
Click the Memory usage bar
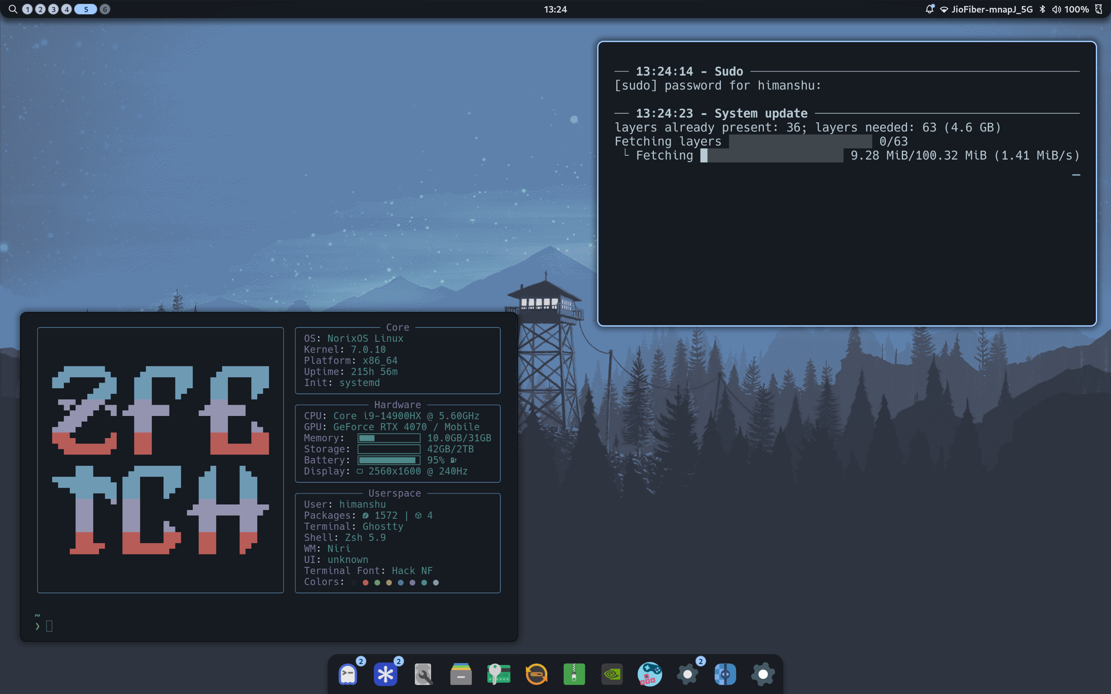point(389,438)
